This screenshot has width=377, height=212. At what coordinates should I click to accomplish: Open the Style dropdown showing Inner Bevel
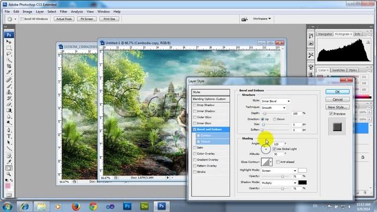click(x=276, y=101)
